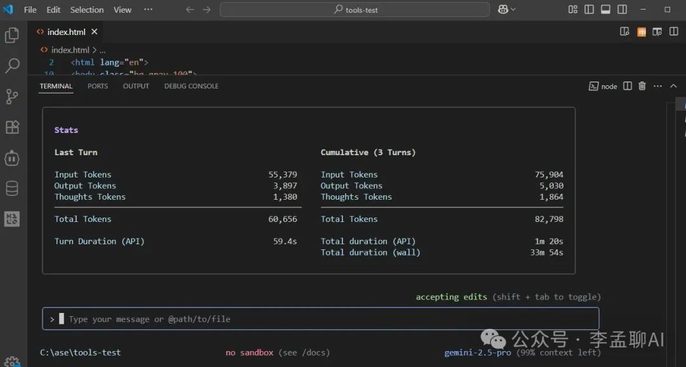Image resolution: width=686 pixels, height=367 pixels.
Task: Click the turn duration value 59.4s
Action: [x=285, y=241]
